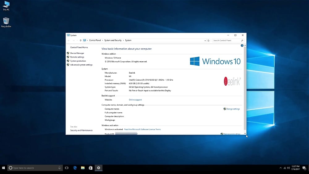Click the '64-bit Operating System' value

click(x=148, y=87)
